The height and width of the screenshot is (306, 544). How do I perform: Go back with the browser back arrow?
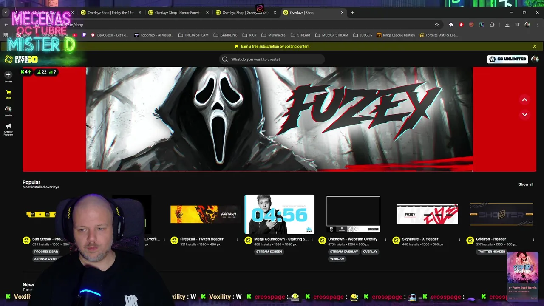[x=6, y=25]
